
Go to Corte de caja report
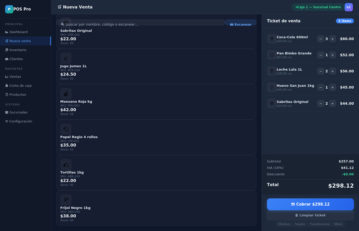tap(21, 85)
